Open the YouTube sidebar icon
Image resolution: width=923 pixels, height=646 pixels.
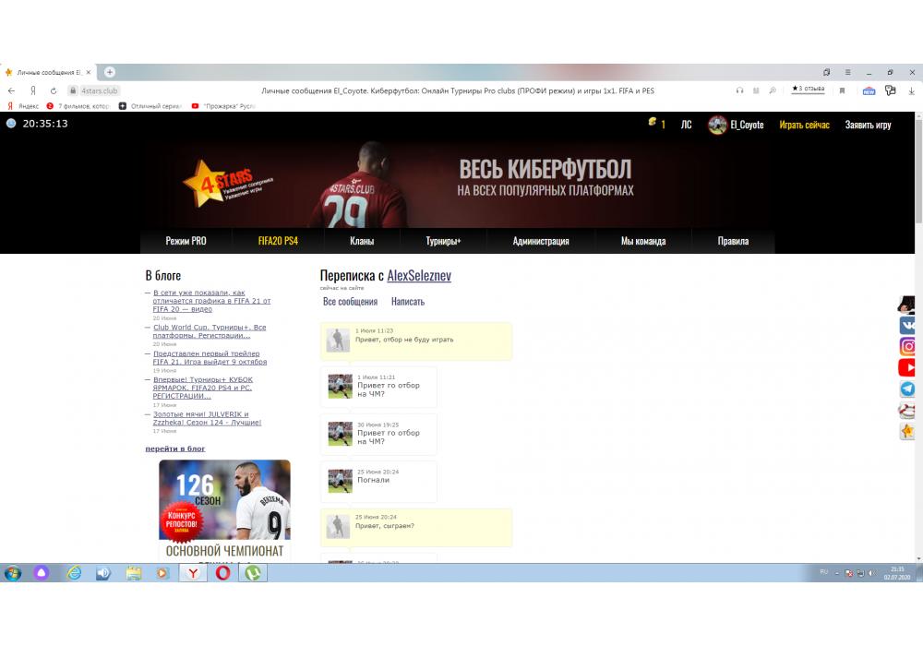pyautogui.click(x=907, y=367)
